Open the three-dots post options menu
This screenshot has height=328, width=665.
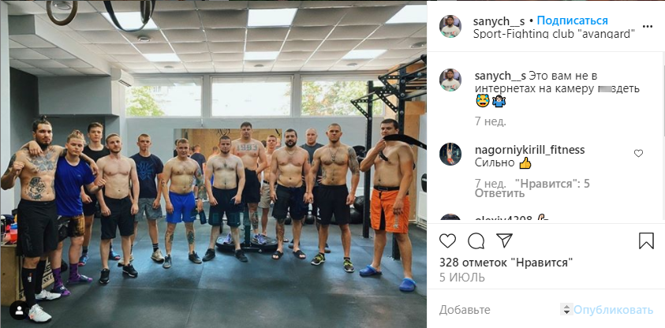pyautogui.click(x=647, y=26)
